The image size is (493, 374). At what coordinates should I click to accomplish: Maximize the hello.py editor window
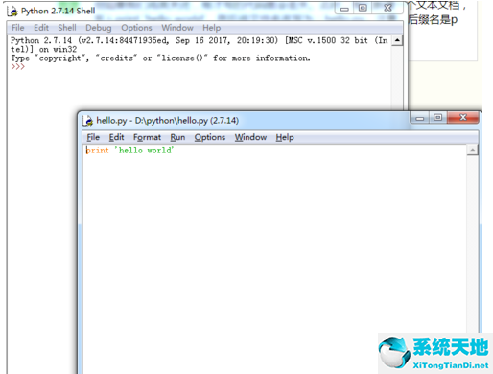pyautogui.click(x=437, y=118)
